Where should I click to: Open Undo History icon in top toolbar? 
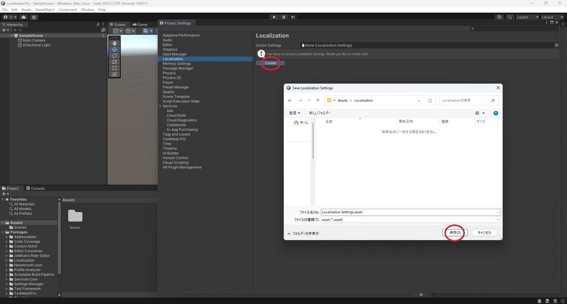499,17
